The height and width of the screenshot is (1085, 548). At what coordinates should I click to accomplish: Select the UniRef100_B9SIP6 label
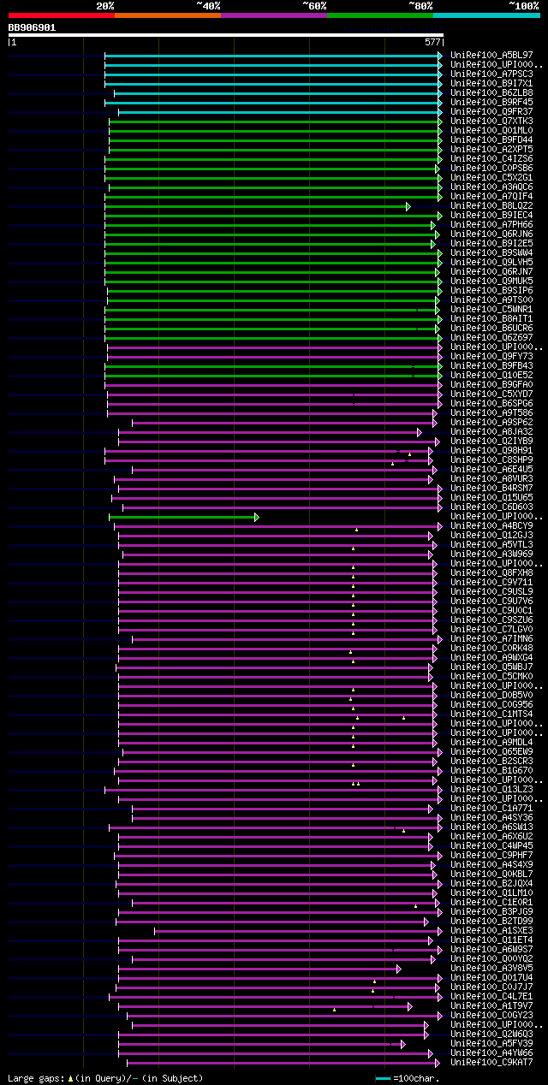pos(491,291)
